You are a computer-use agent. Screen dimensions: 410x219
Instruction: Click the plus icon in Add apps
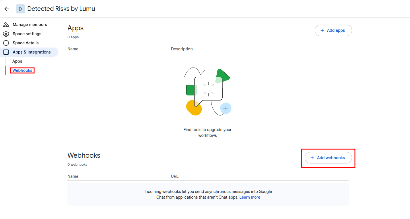(x=322, y=30)
